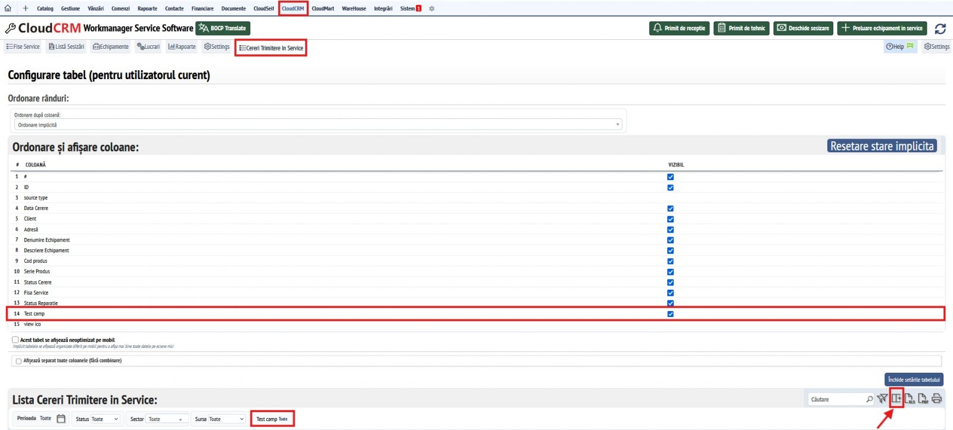The image size is (953, 430).
Task: Open the CloudCRM menu
Action: [293, 8]
